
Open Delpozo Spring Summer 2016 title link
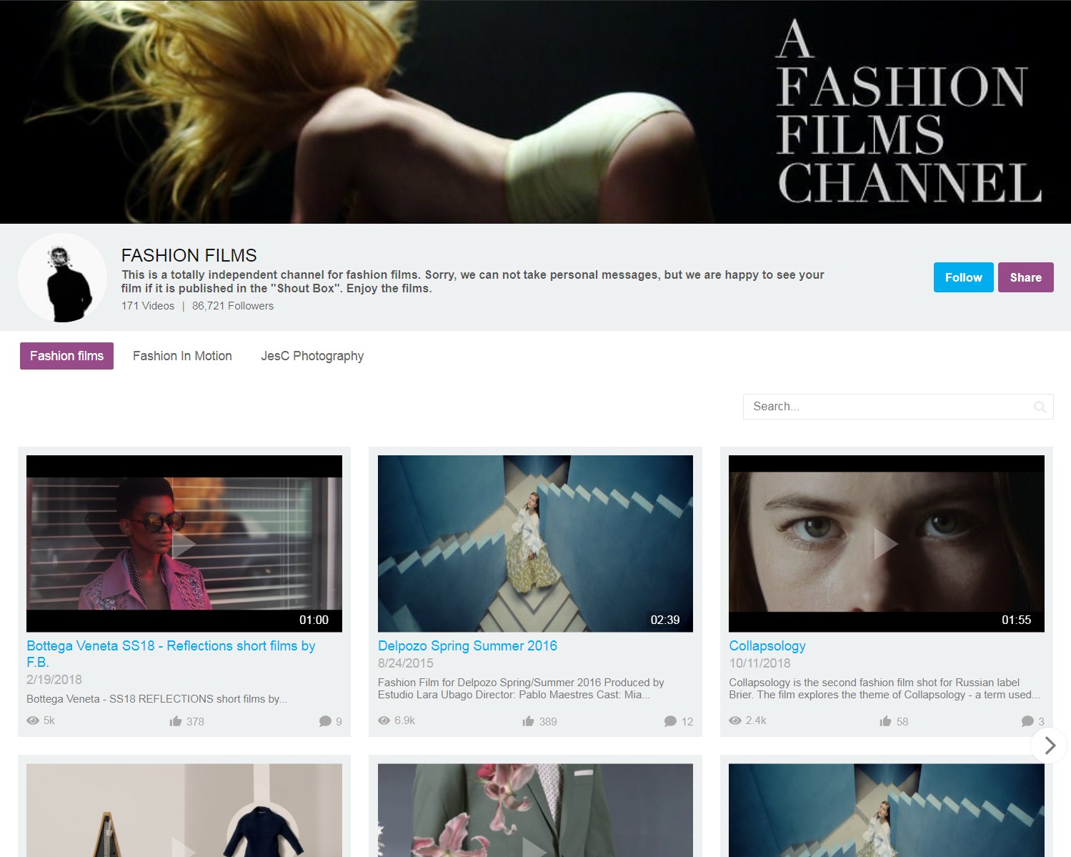click(467, 646)
